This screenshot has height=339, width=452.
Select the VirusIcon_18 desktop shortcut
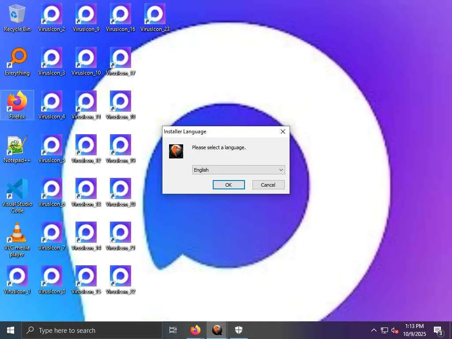point(121,105)
